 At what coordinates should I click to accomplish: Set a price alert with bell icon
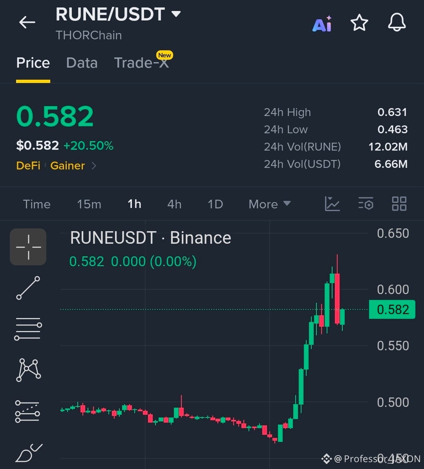[397, 22]
